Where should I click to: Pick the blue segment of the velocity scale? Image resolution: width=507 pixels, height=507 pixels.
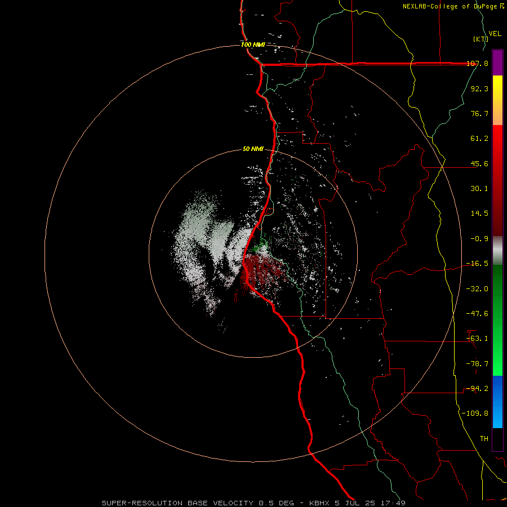tap(497, 402)
